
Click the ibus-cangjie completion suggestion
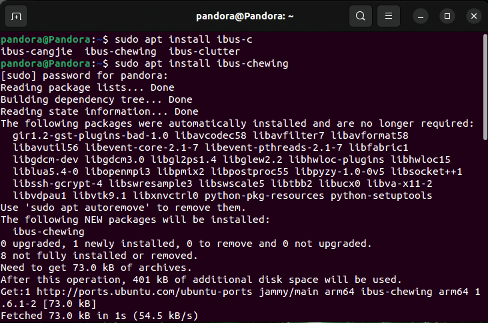40,51
